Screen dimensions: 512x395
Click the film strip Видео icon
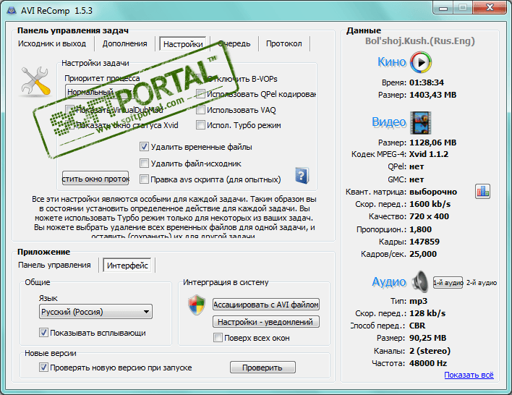(x=421, y=123)
